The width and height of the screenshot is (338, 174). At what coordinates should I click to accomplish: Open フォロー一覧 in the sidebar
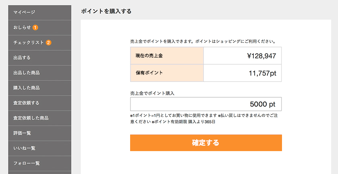[26, 163]
